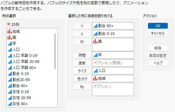Click the column list vertical scrollbar

[55, 51]
